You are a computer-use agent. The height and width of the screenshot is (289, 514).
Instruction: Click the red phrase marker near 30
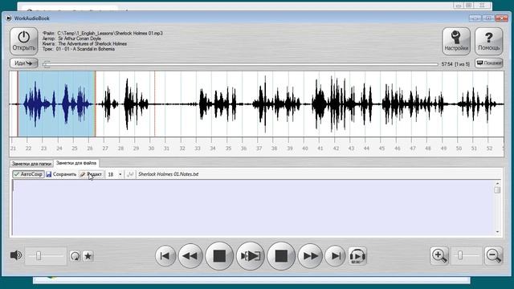pyautogui.click(x=155, y=104)
